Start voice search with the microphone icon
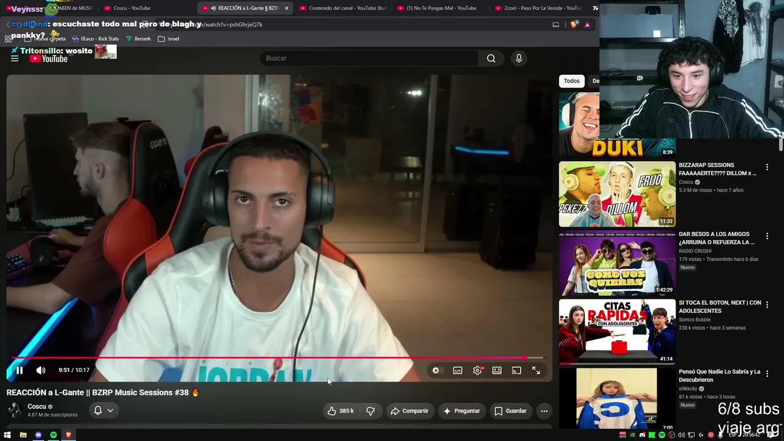 pyautogui.click(x=519, y=58)
